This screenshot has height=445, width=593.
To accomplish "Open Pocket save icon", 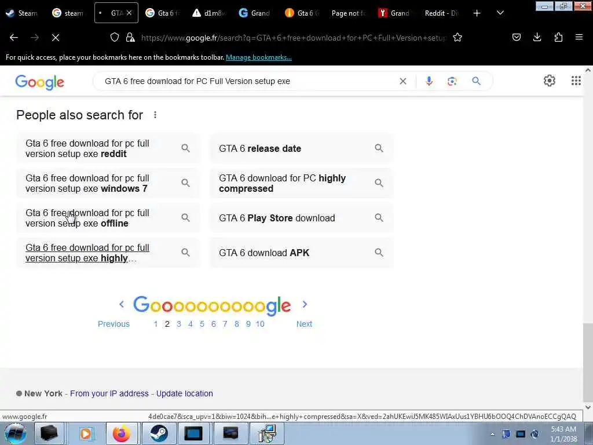I will [516, 37].
